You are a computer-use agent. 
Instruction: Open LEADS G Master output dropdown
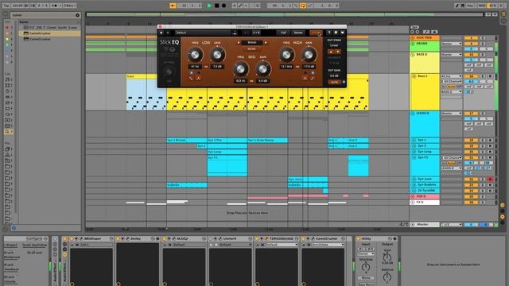451,114
